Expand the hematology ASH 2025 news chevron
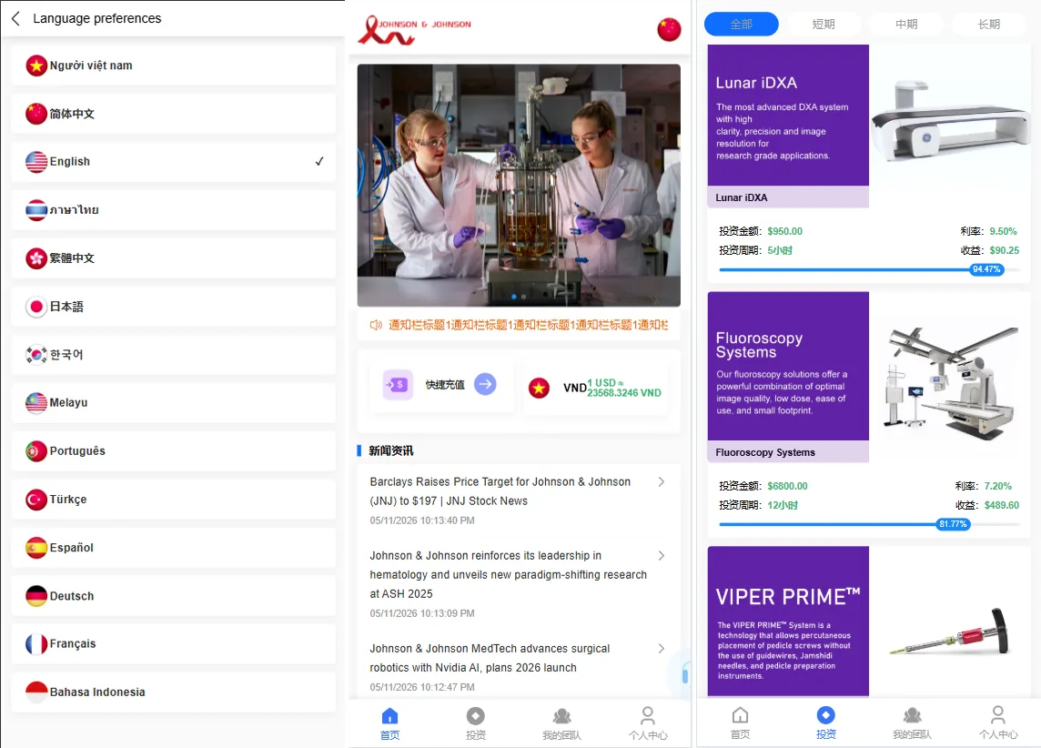 pyautogui.click(x=661, y=555)
